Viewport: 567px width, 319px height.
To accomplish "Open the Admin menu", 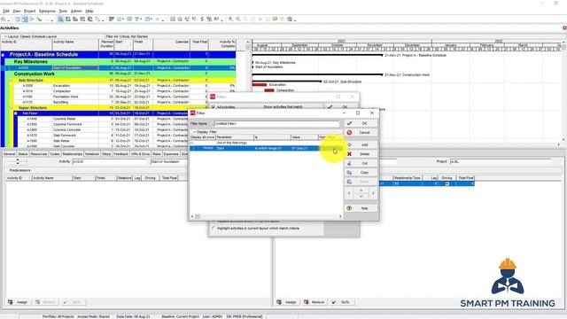I will pyautogui.click(x=76, y=12).
